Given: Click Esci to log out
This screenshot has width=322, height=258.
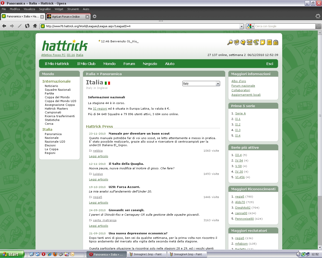Looking at the screenshot, I should coord(270,64).
